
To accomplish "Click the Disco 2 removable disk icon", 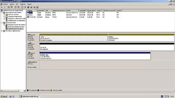I will tap(29, 53).
